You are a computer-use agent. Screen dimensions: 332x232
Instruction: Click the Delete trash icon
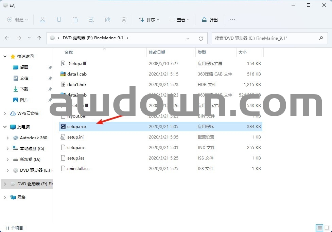pos(124,20)
